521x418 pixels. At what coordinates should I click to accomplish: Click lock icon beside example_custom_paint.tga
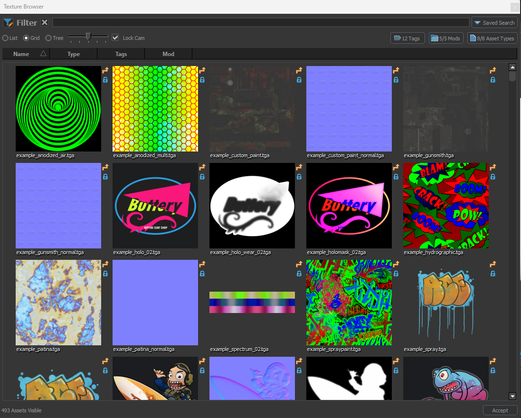click(x=299, y=80)
